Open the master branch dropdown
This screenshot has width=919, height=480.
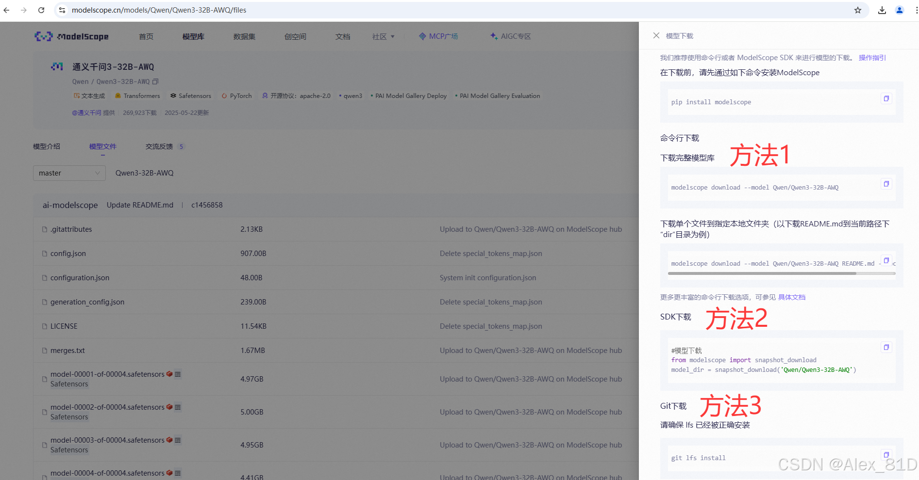point(69,173)
